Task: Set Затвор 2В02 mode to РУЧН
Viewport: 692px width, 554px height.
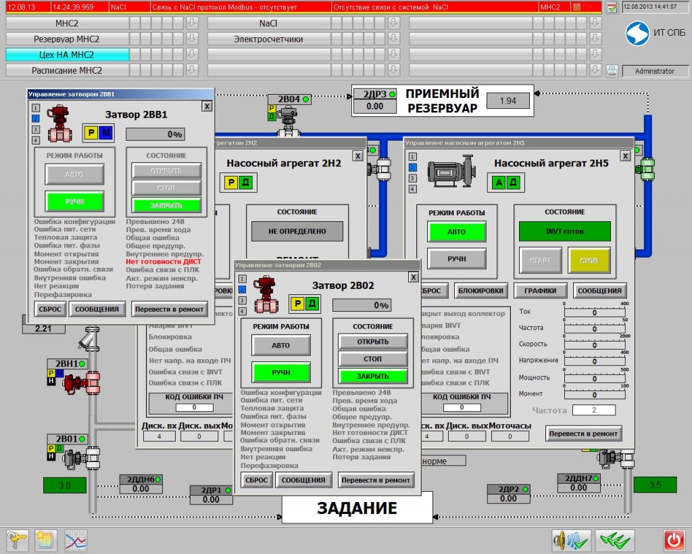Action: click(281, 372)
